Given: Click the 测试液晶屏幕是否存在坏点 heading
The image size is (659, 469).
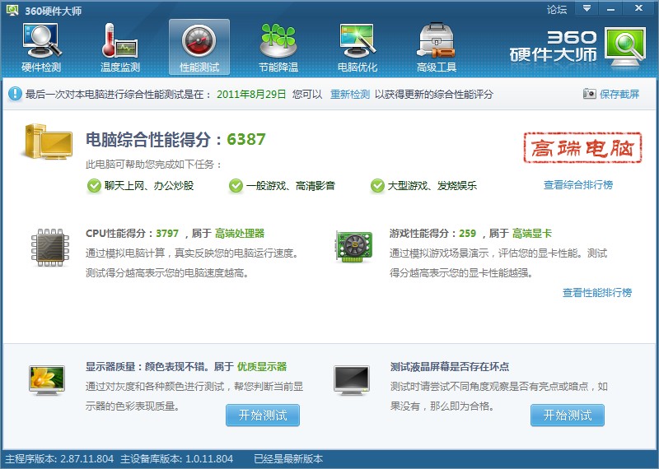Looking at the screenshot, I should point(450,366).
